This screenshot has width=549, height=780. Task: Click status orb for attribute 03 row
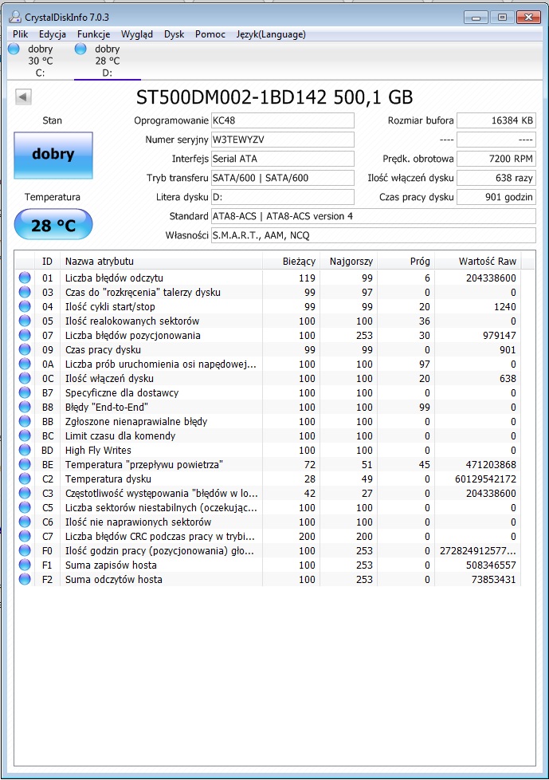(x=25, y=292)
